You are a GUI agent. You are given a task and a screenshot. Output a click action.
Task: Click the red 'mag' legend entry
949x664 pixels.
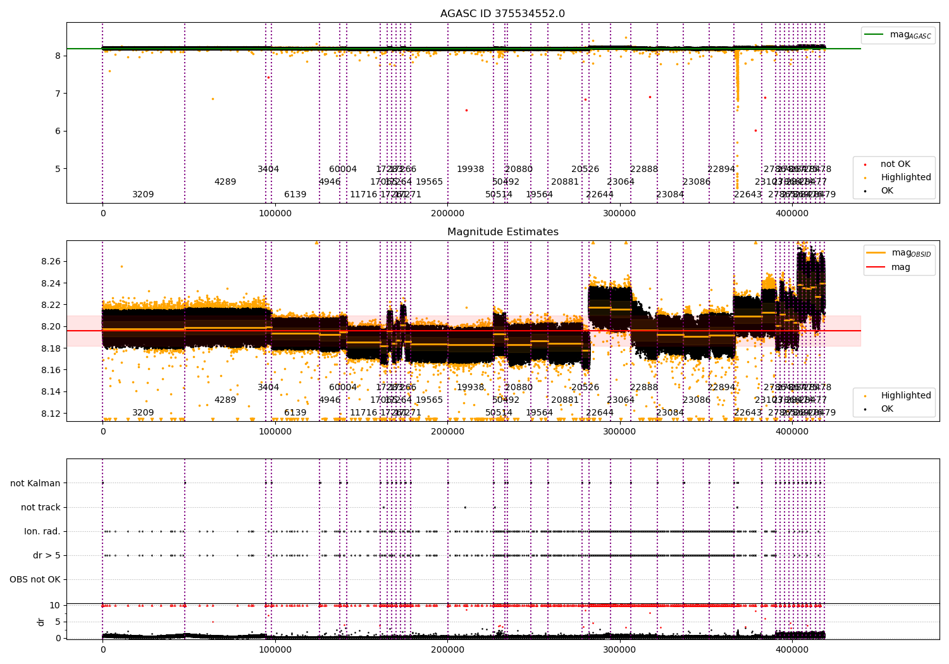pos(888,267)
